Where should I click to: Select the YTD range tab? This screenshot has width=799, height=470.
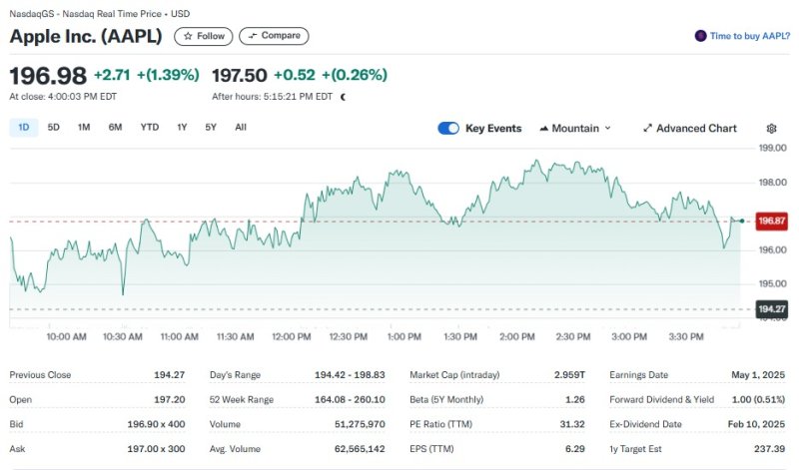[150, 128]
